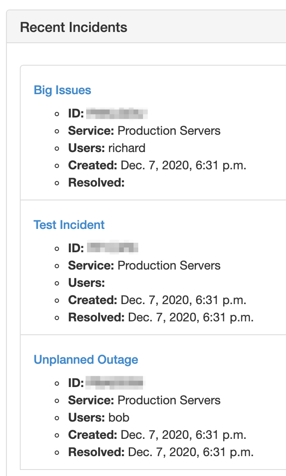
Task: Open the Unplanned Outage incident link
Action: click(x=86, y=360)
